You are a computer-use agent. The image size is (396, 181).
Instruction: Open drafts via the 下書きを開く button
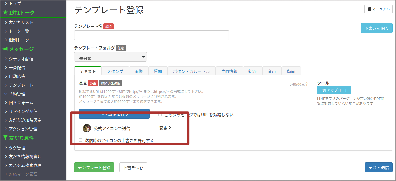point(376,28)
